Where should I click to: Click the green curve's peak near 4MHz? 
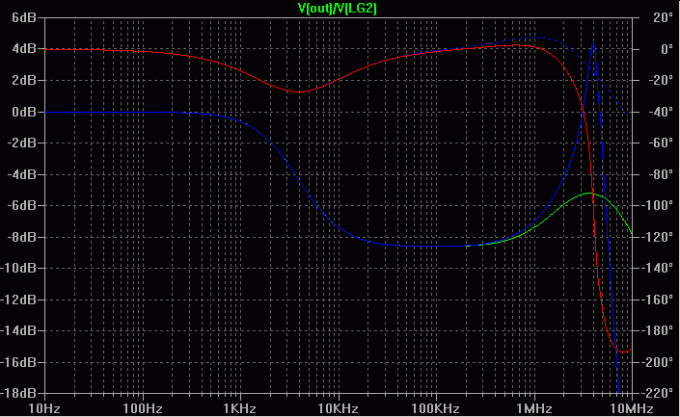coord(590,194)
